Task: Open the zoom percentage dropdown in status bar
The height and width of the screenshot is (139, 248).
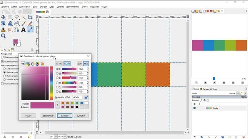Action: 65,137
